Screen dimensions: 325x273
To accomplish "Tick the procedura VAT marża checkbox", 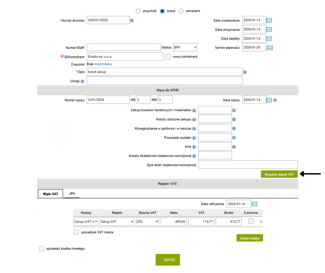I will click(x=76, y=232).
